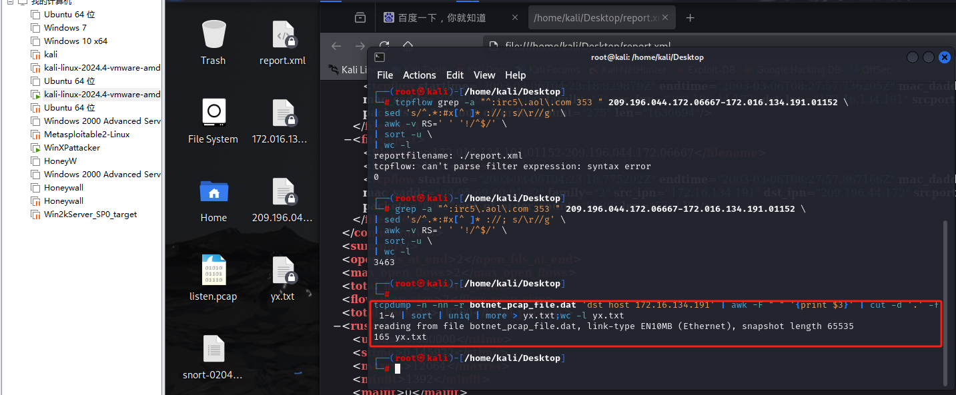Click the terminal window icon in title bar
Image resolution: width=956 pixels, height=395 pixels.
click(379, 57)
